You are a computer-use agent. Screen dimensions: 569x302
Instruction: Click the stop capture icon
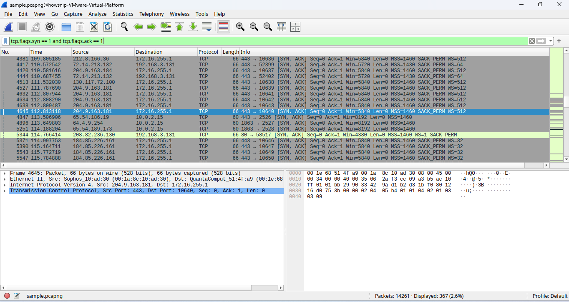(22, 27)
